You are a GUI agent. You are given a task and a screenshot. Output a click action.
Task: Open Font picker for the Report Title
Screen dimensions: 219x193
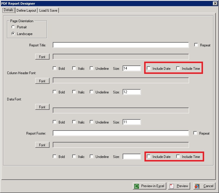point(42,57)
